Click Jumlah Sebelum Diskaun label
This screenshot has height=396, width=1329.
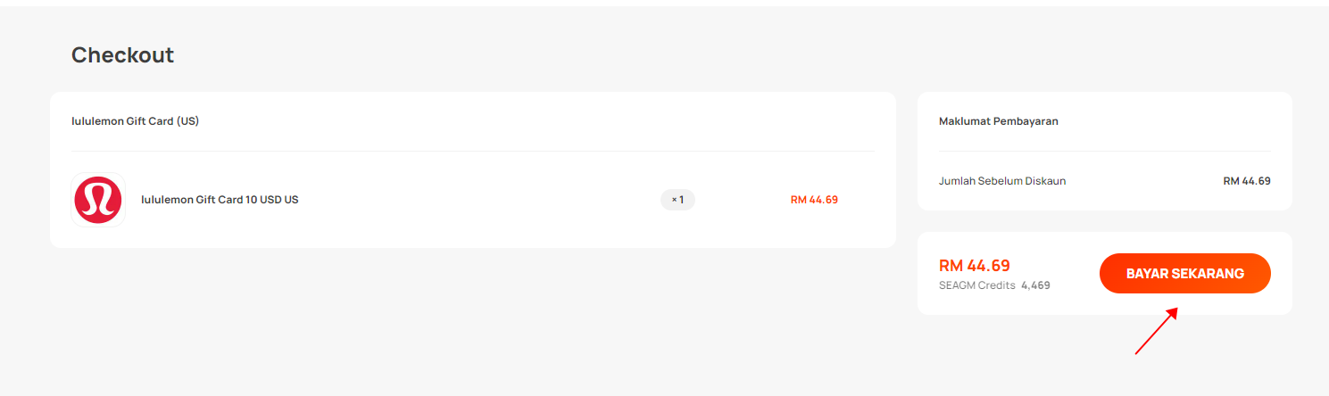click(1002, 181)
